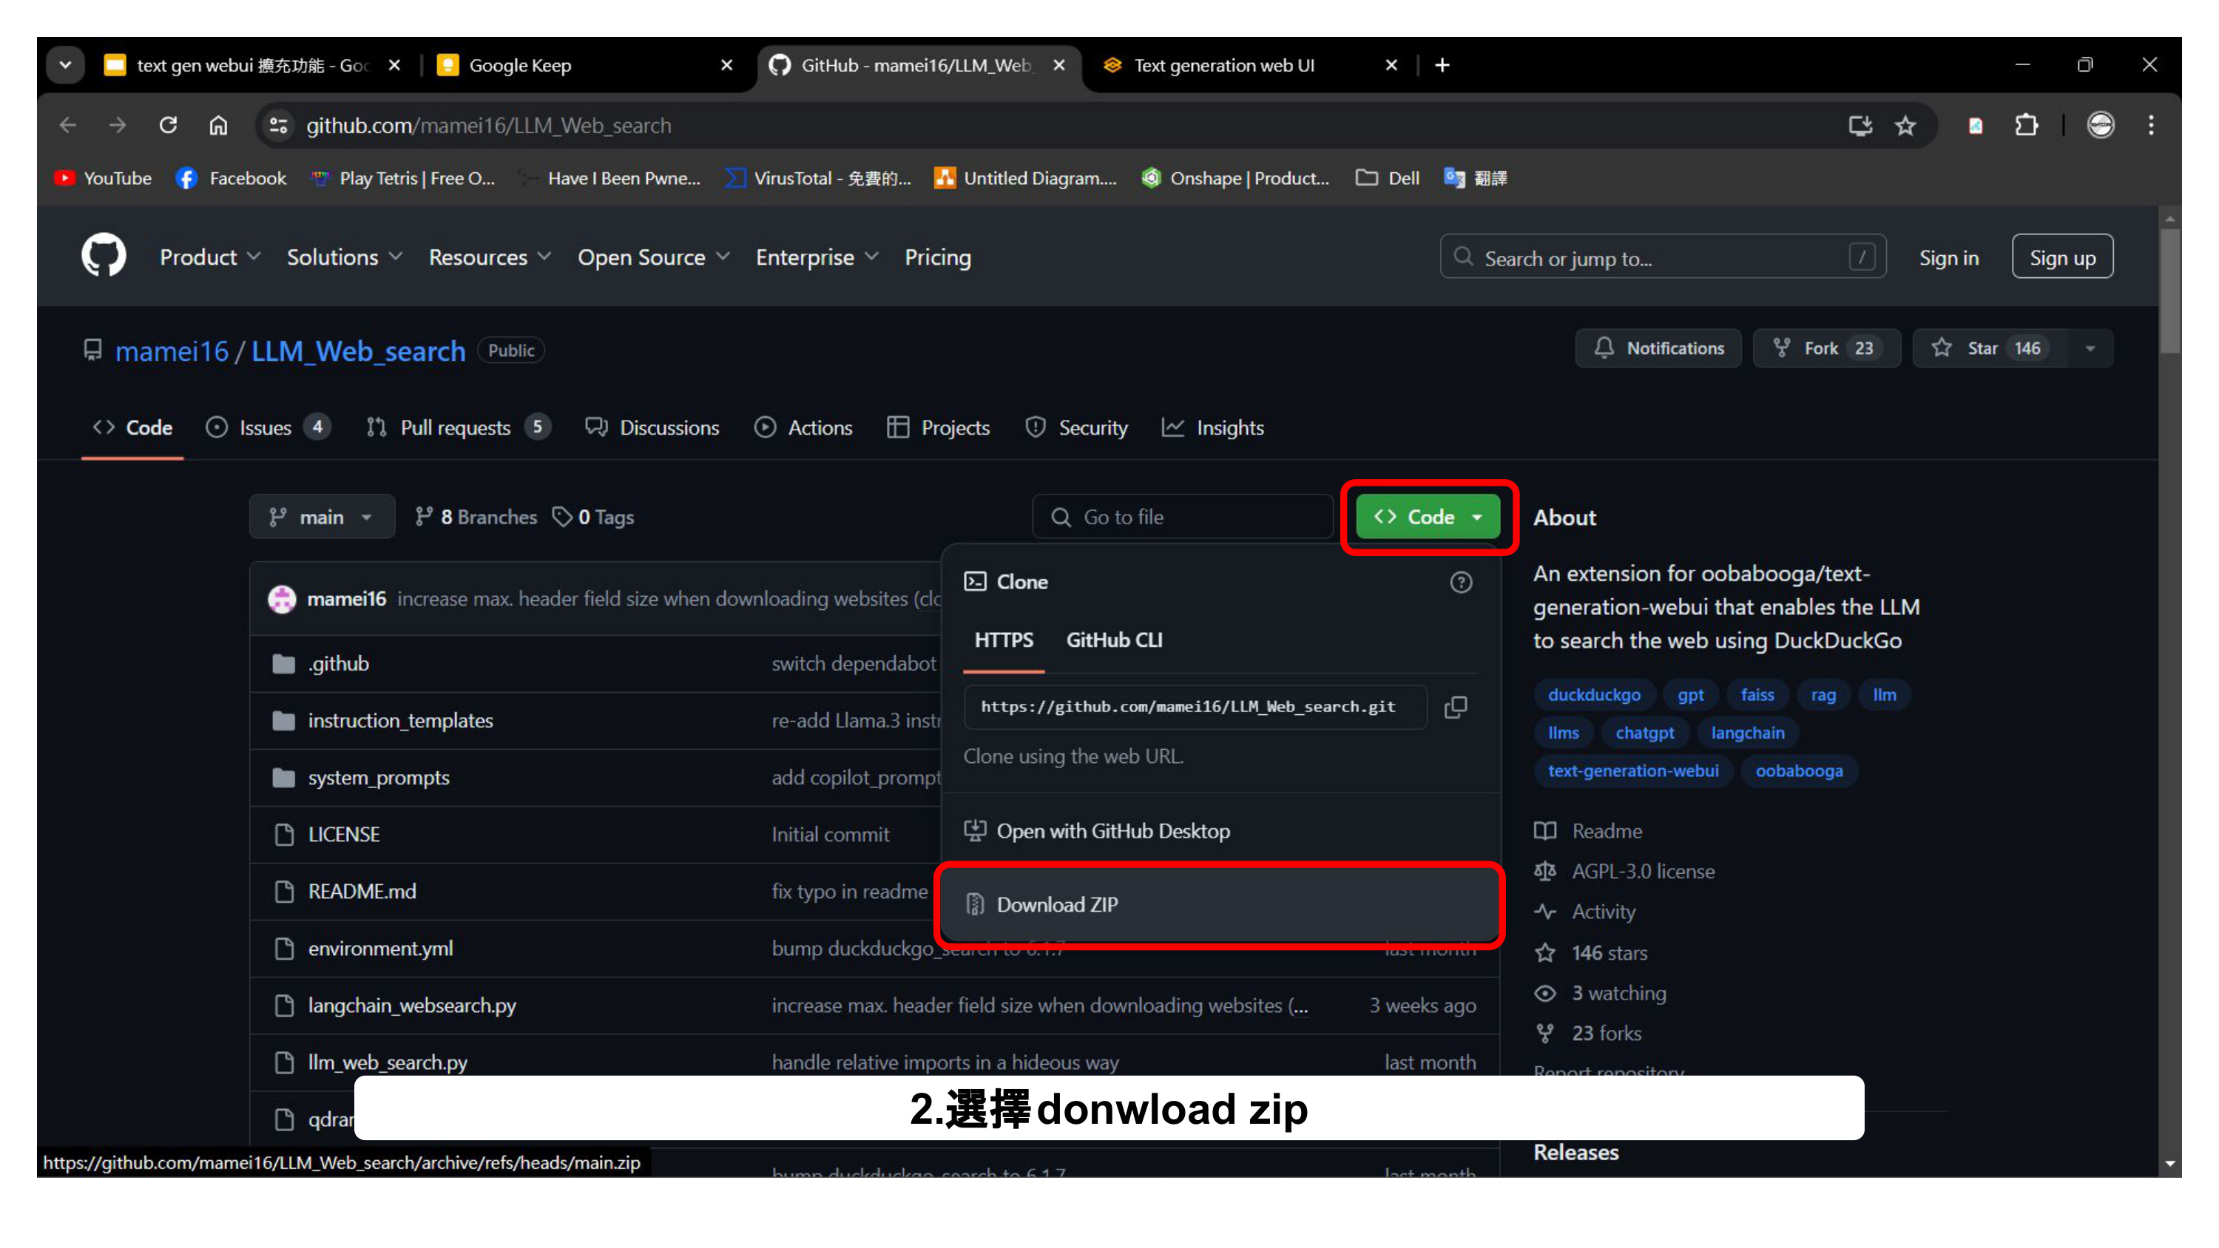Open the instruction_templates folder

[401, 720]
